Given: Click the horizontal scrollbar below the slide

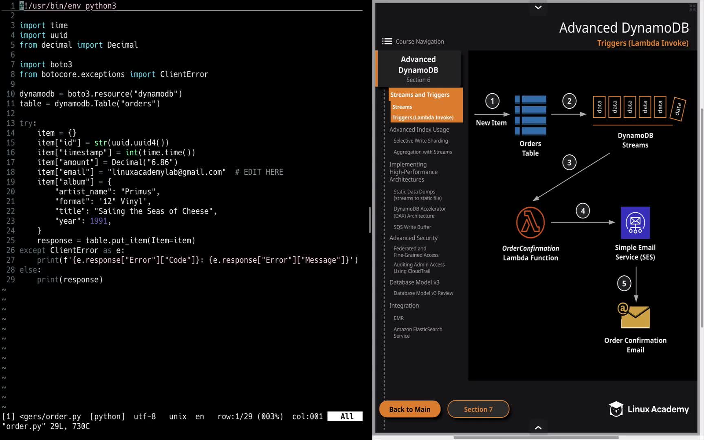Looking at the screenshot, I should click(x=536, y=438).
